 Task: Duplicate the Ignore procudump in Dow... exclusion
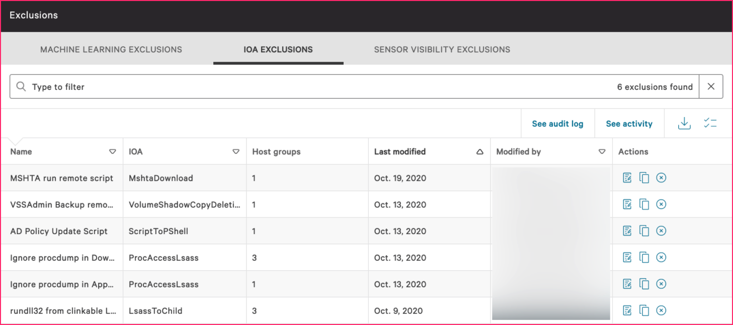click(x=644, y=258)
